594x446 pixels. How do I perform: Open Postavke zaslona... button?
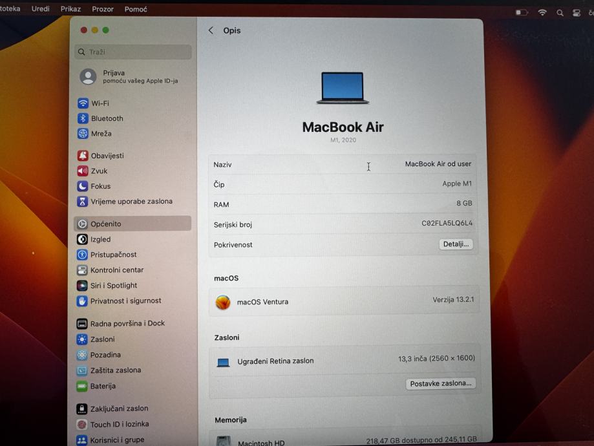click(441, 383)
